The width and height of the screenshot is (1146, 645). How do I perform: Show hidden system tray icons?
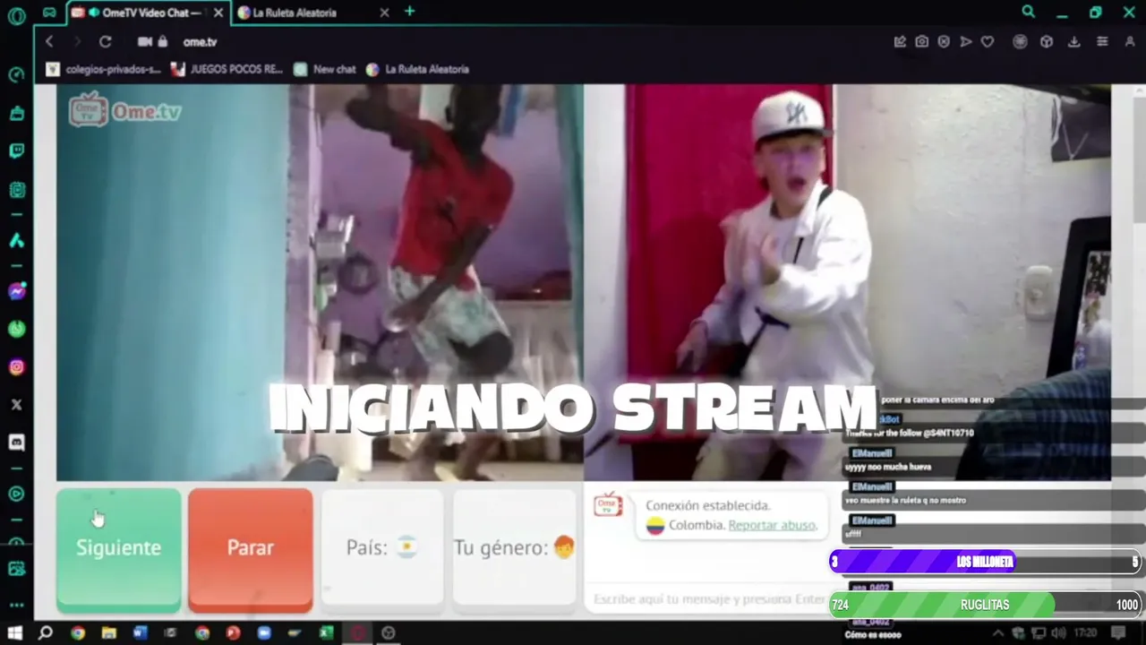(x=998, y=633)
